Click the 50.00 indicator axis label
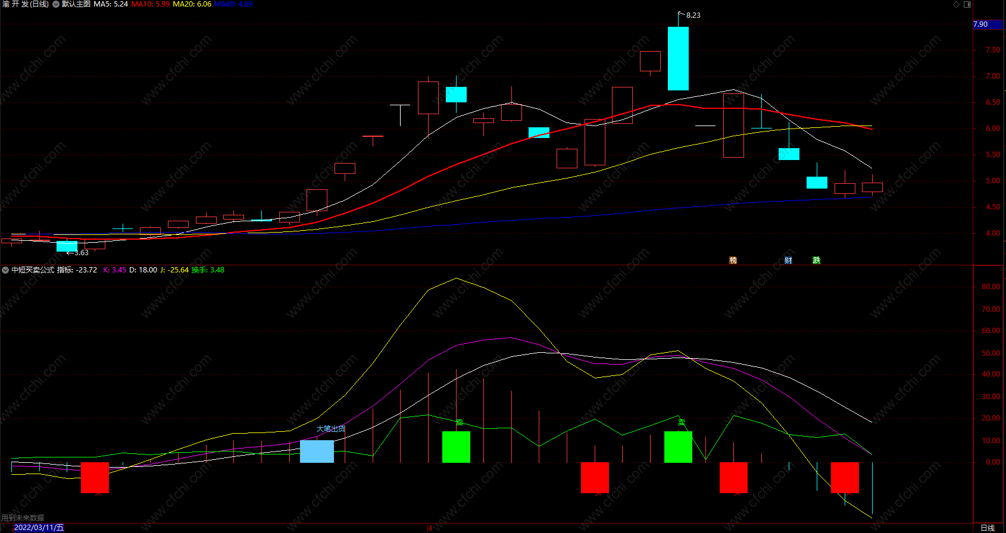 click(991, 353)
